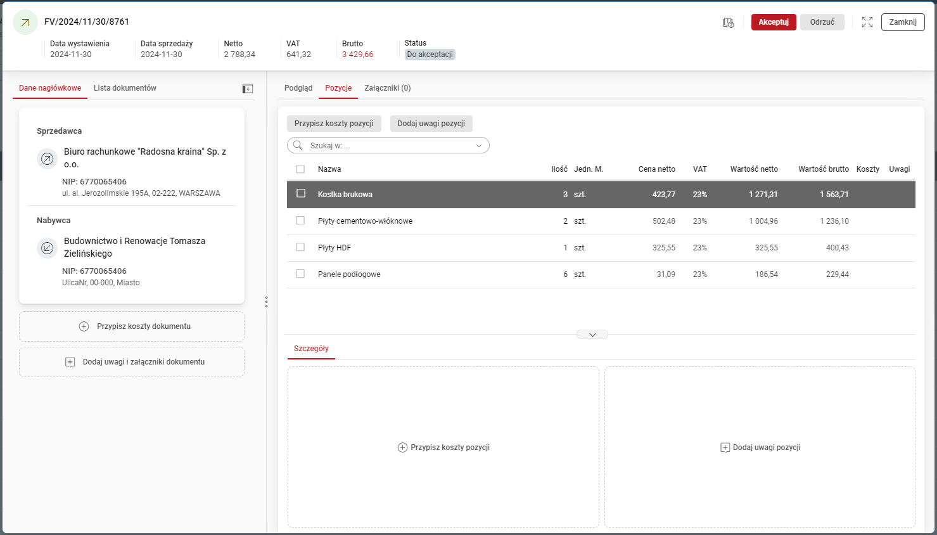
Task: Toggle the select-all checkbox in table header
Action: (300, 169)
